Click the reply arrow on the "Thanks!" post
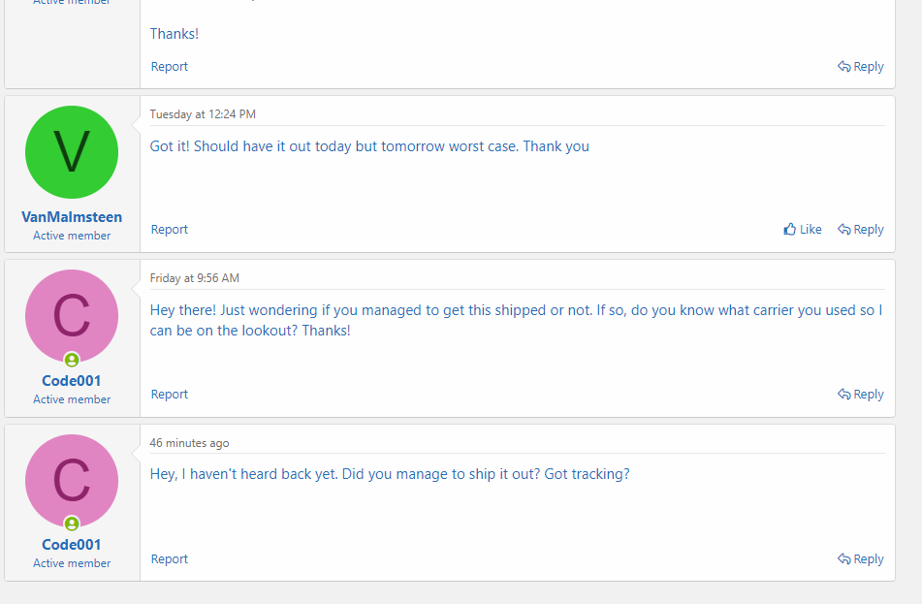 coord(844,67)
